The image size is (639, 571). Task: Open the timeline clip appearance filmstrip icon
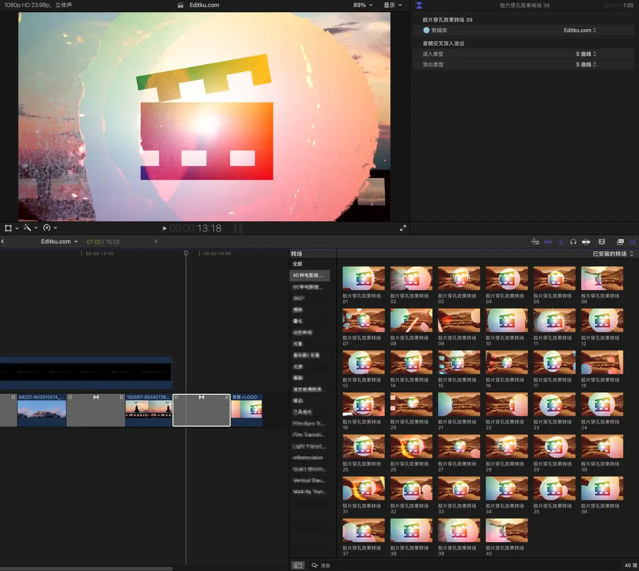pyautogui.click(x=602, y=242)
